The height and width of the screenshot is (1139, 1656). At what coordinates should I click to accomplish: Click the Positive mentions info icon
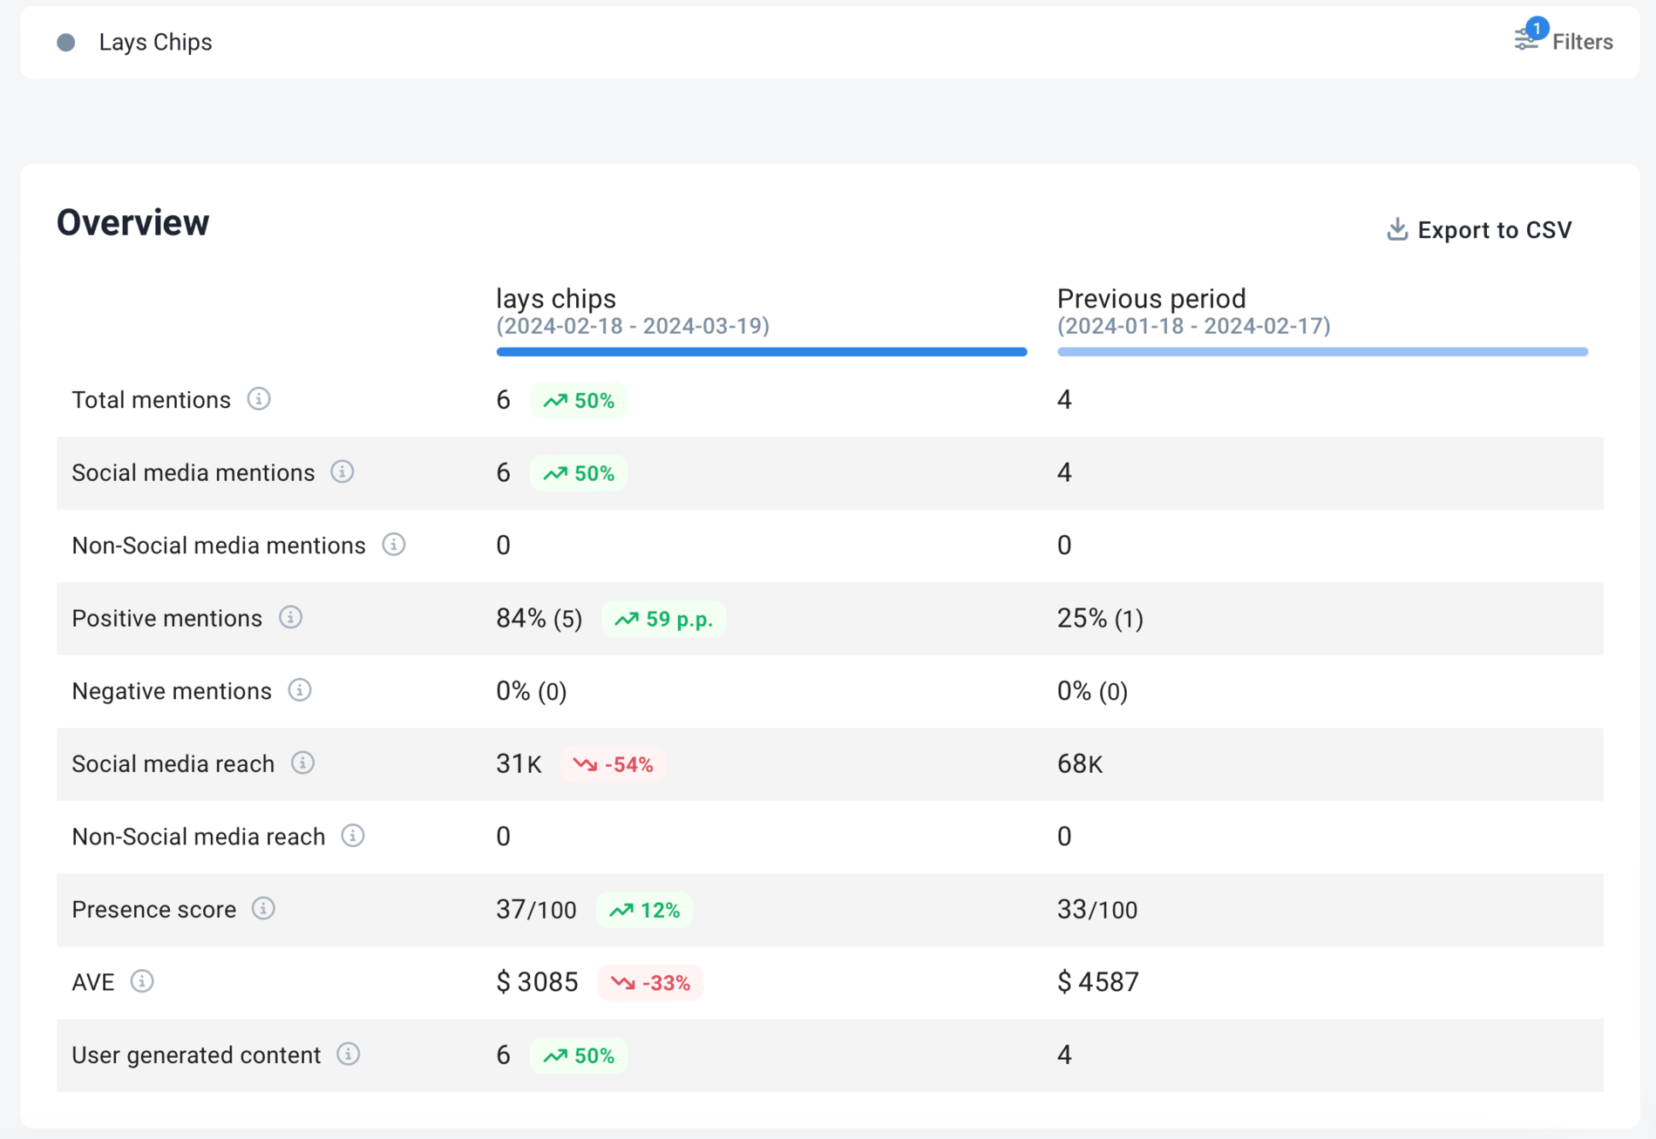[291, 618]
